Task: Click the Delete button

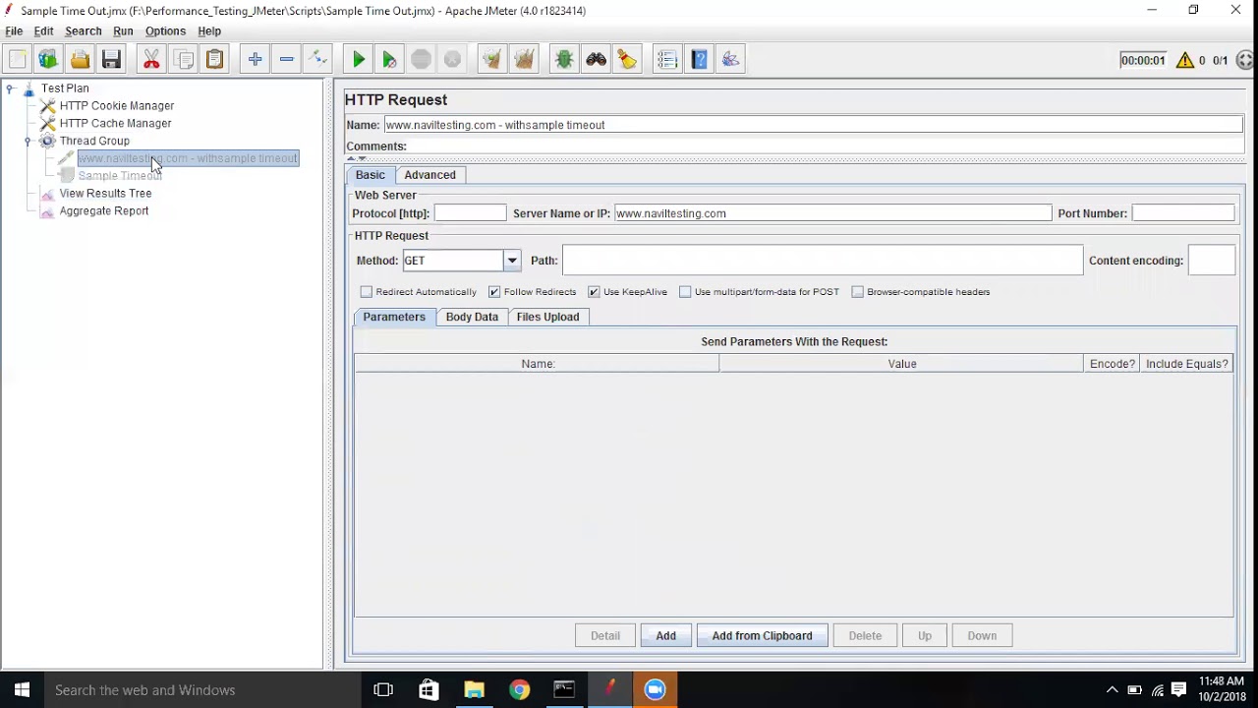Action: point(865,636)
